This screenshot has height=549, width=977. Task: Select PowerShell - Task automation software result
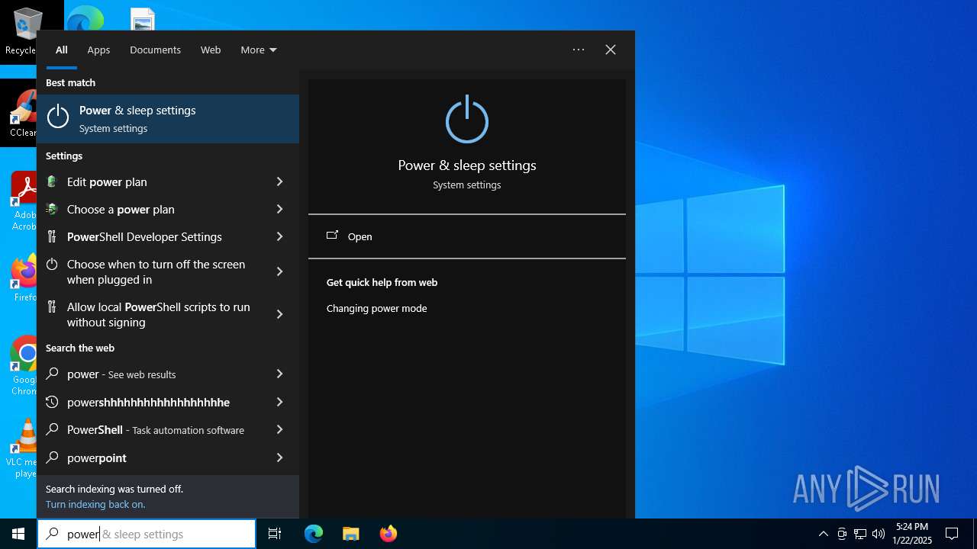tap(168, 429)
